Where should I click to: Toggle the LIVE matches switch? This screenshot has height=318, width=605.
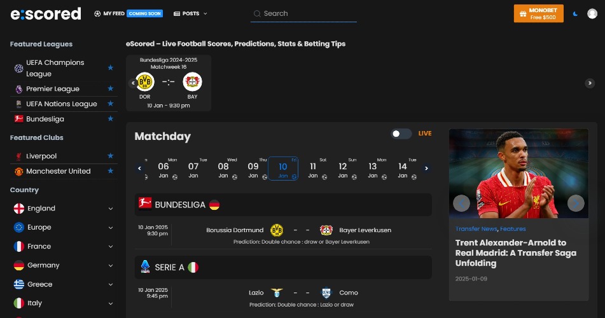coord(401,134)
